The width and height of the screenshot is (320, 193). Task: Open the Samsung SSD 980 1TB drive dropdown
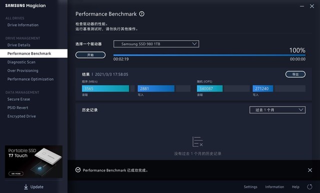click(x=156, y=44)
